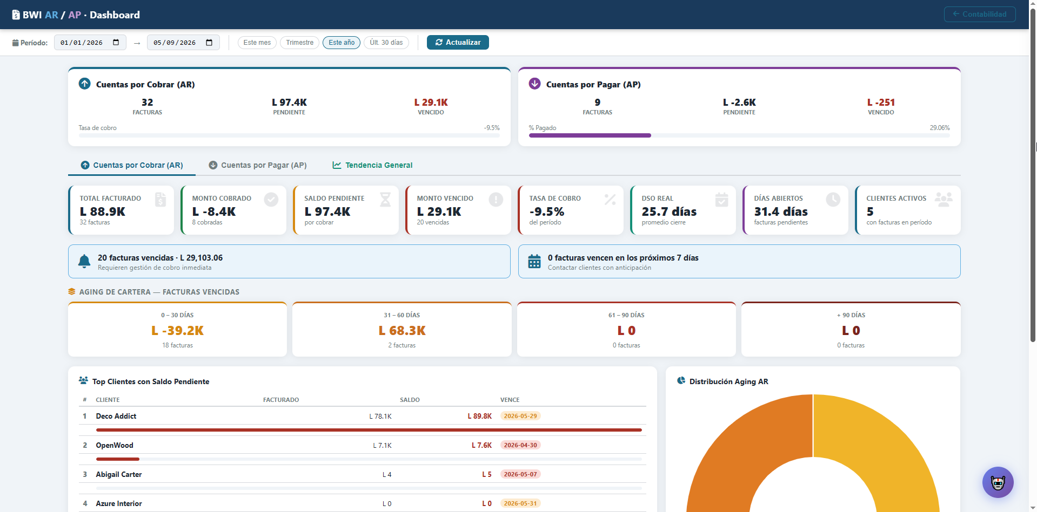Switch to Cuentas por Cobrar (AR) tab
1037x512 pixels.
[x=132, y=165]
